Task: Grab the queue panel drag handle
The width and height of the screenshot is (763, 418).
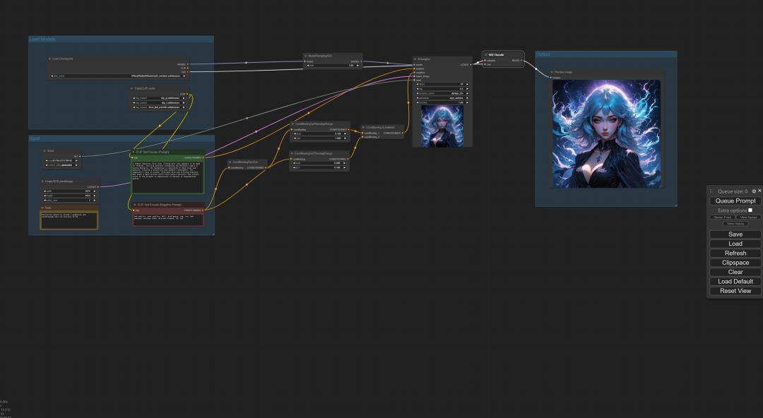Action: pyautogui.click(x=711, y=191)
